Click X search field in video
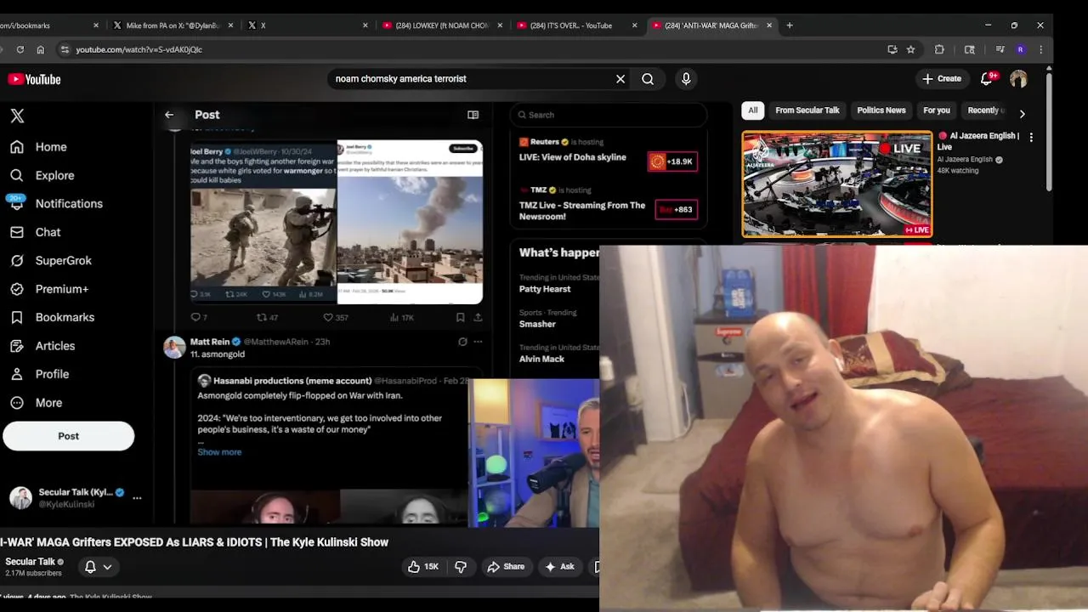The width and height of the screenshot is (1088, 612). [609, 115]
